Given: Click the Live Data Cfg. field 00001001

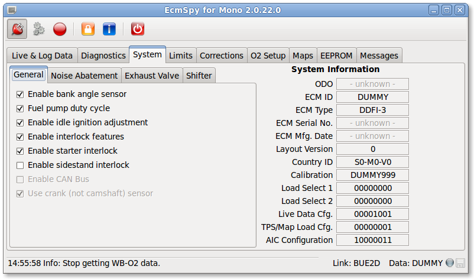Looking at the screenshot, I should (x=372, y=214).
